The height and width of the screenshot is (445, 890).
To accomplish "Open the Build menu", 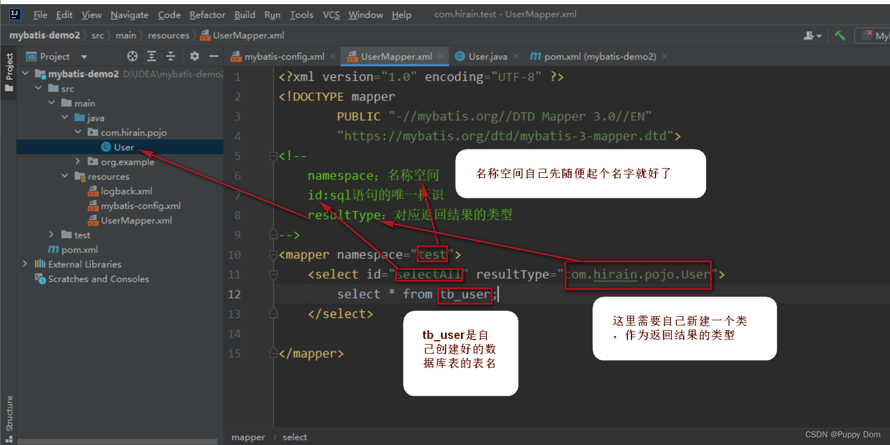I will [x=244, y=15].
